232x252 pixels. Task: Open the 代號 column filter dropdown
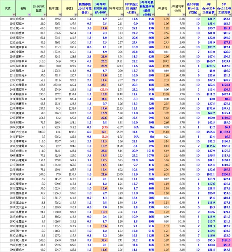14,15
